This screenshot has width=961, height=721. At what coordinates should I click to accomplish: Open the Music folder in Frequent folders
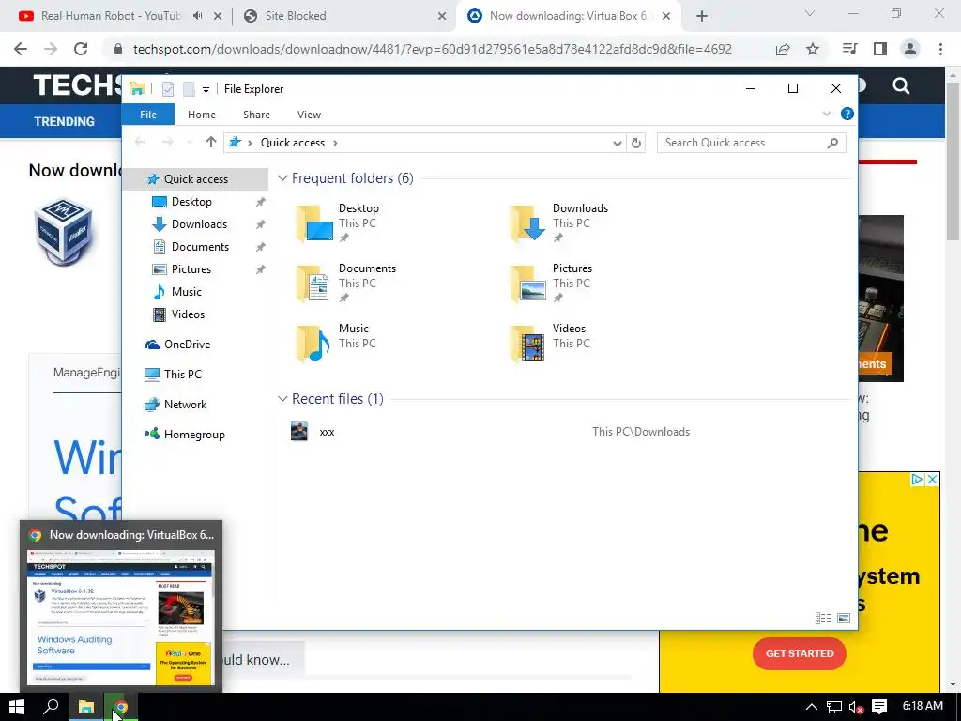tap(336, 344)
